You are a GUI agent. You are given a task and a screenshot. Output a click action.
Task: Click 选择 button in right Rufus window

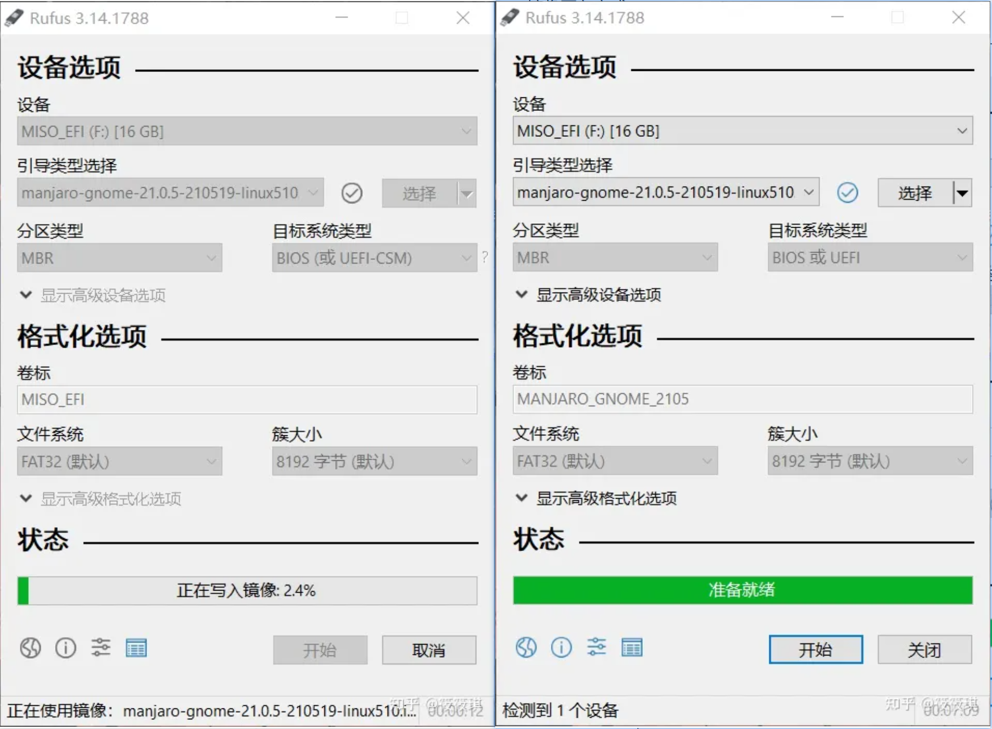pyautogui.click(x=916, y=193)
